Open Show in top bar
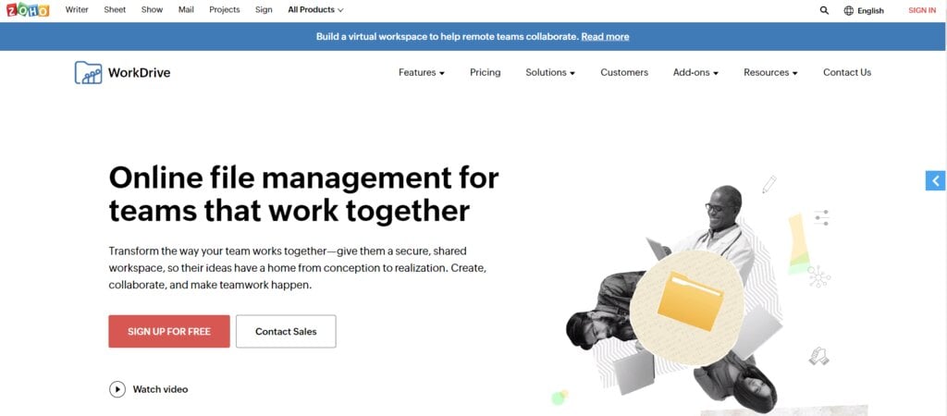The image size is (947, 416). 152,9
